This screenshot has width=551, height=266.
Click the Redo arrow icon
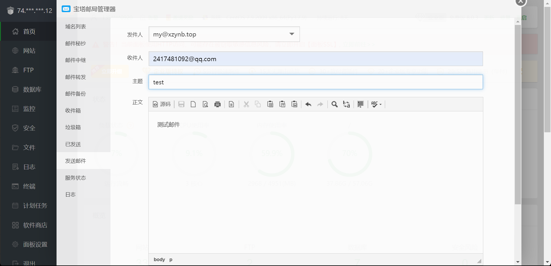[320, 104]
